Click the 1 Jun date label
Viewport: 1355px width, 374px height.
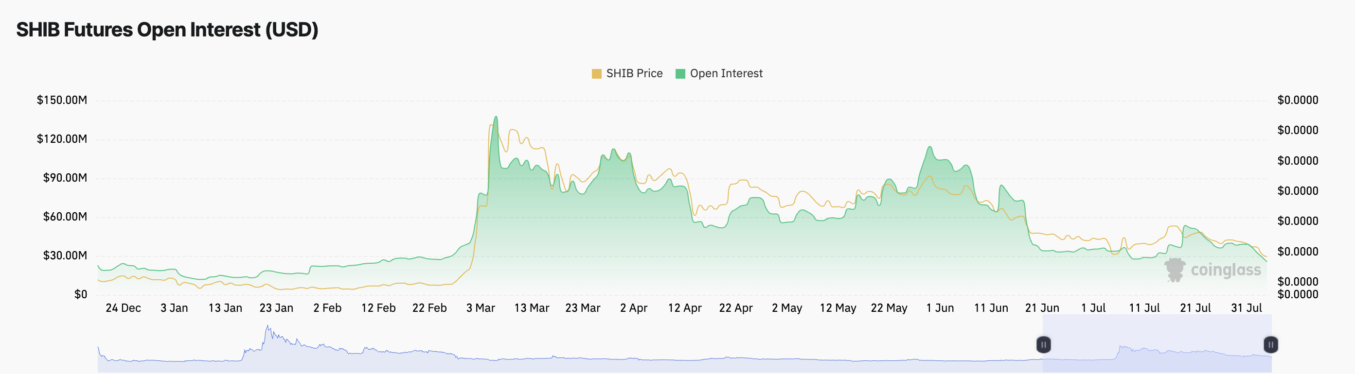tap(940, 308)
